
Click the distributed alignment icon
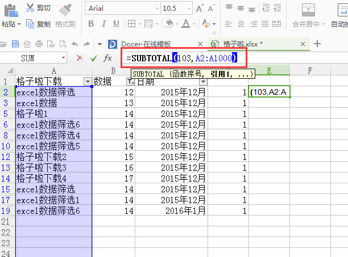(x=276, y=24)
